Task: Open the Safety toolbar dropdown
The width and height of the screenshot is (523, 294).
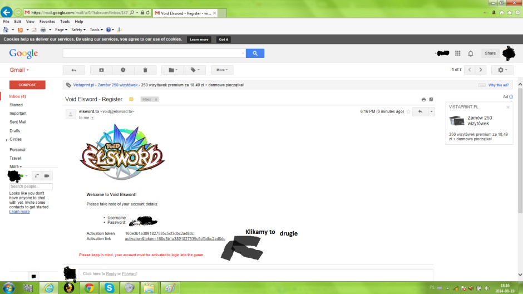Action: [78, 30]
